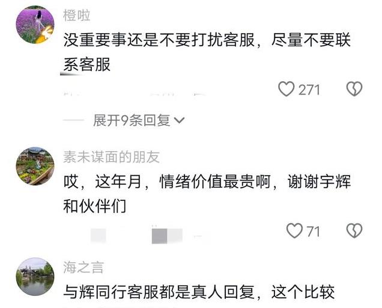Like 橙啦's comment with 271 likes

286,89
